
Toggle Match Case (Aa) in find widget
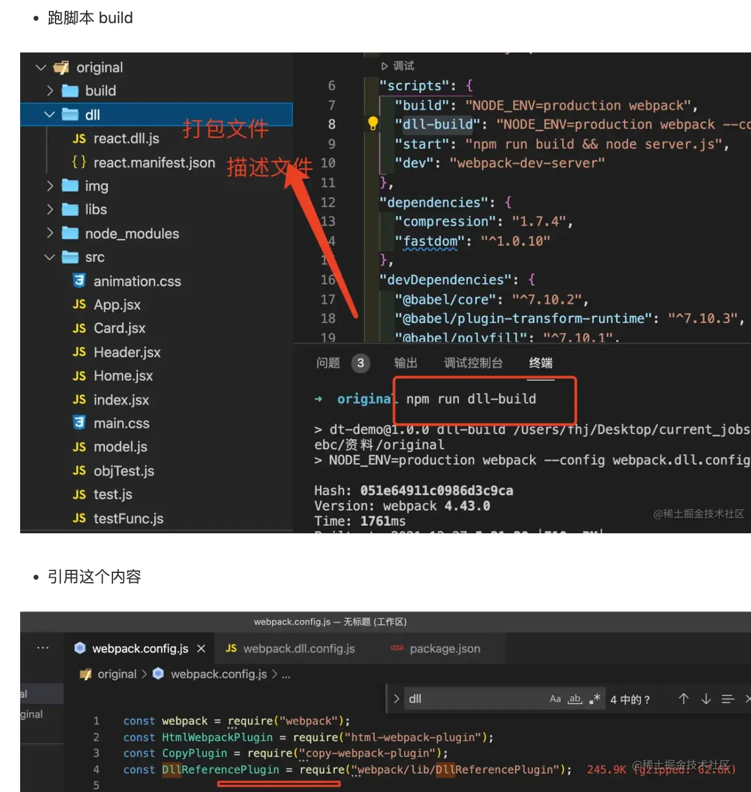click(x=555, y=699)
